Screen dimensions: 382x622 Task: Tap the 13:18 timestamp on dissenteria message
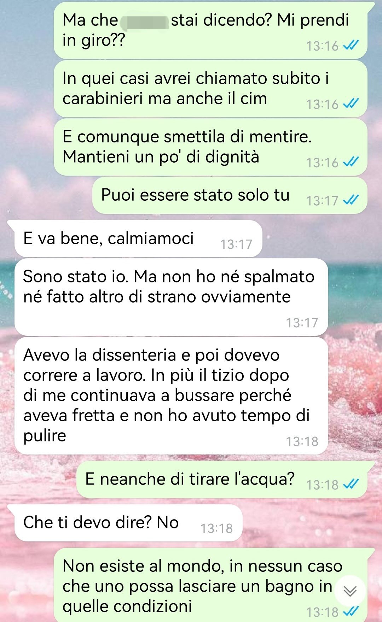302,441
